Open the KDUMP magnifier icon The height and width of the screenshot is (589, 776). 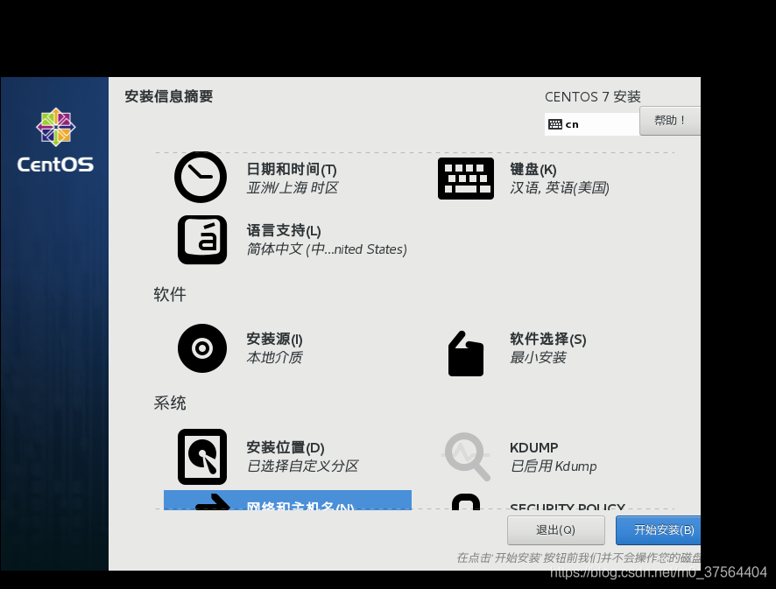(x=466, y=457)
